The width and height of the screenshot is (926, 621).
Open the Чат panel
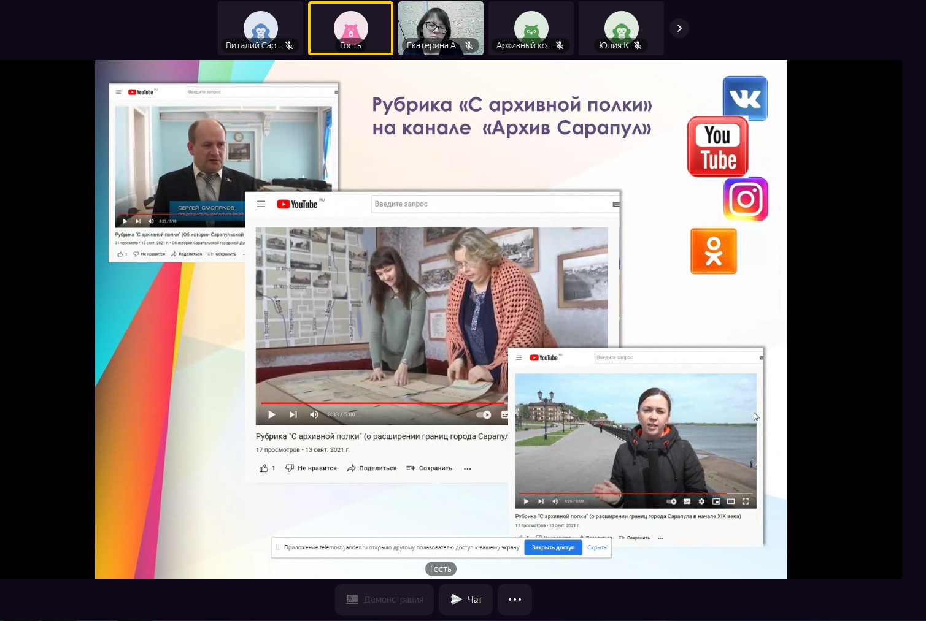click(x=466, y=600)
